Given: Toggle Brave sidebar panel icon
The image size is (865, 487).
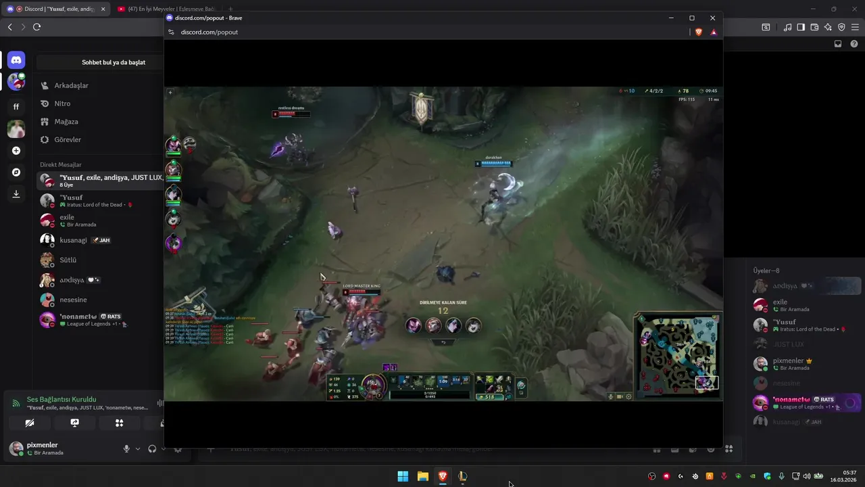Looking at the screenshot, I should point(801,27).
